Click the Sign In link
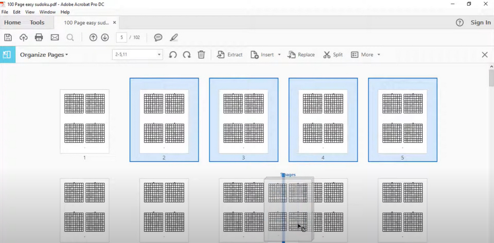 480,23
